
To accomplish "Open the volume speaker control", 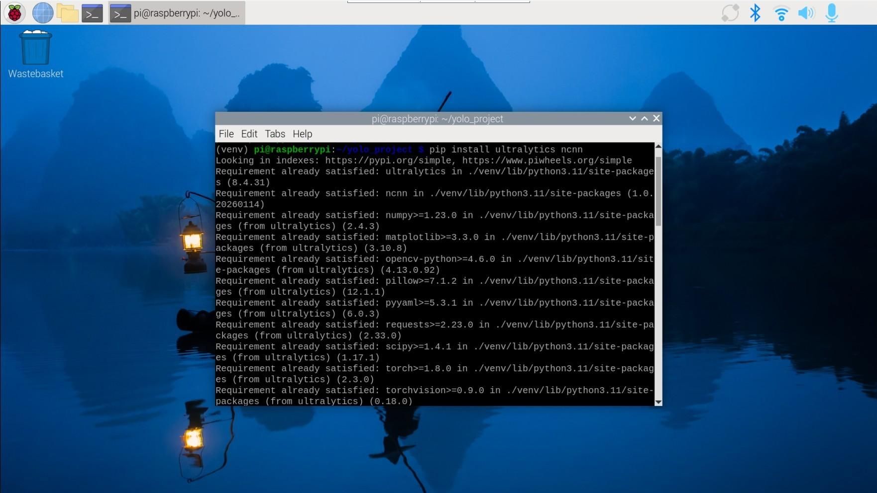I will [806, 13].
